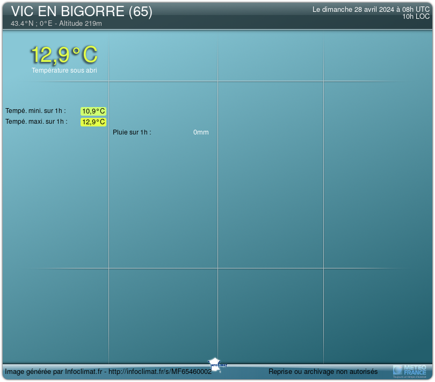Viewport: 435px width, 382px height.
Task: Select the 'Tempé. maxi. sur 1h' label
Action: coord(37,122)
